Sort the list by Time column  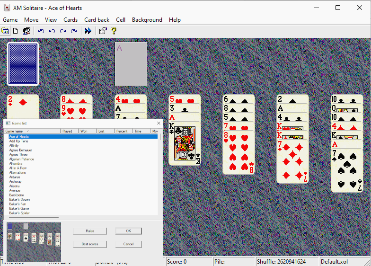[141, 131]
